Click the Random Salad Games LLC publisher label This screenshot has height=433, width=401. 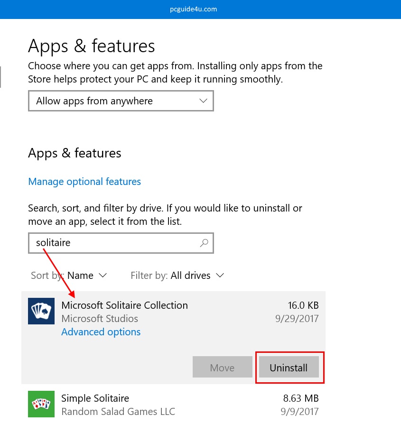118,411
